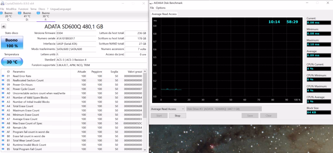
Task: Click scrollbar down arrow in SMART table
Action: pos(145,150)
